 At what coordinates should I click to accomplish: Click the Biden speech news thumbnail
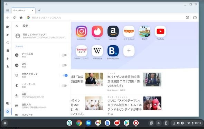[152, 80]
